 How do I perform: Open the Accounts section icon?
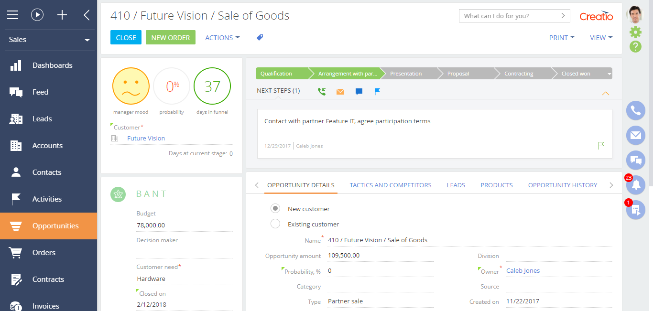pyautogui.click(x=16, y=146)
